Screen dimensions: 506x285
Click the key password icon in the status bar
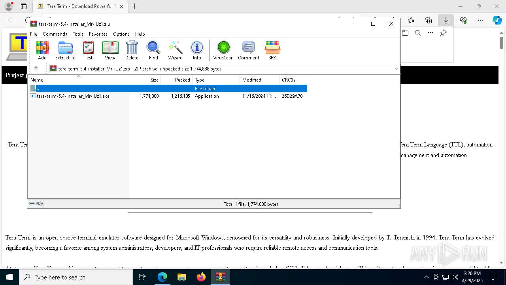pos(40,203)
